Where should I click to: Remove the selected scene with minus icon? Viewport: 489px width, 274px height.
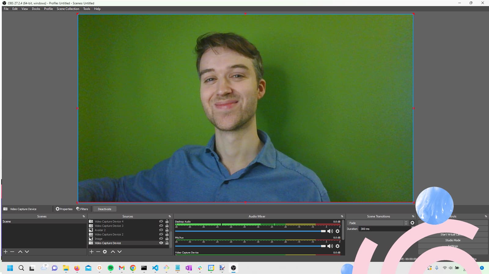click(12, 252)
